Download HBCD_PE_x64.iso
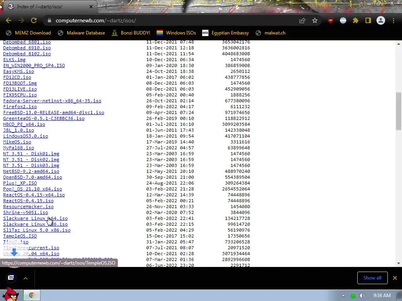402x301 pixels. tap(24, 124)
